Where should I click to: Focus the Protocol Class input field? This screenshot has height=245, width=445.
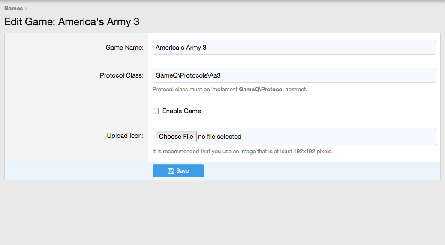click(294, 75)
